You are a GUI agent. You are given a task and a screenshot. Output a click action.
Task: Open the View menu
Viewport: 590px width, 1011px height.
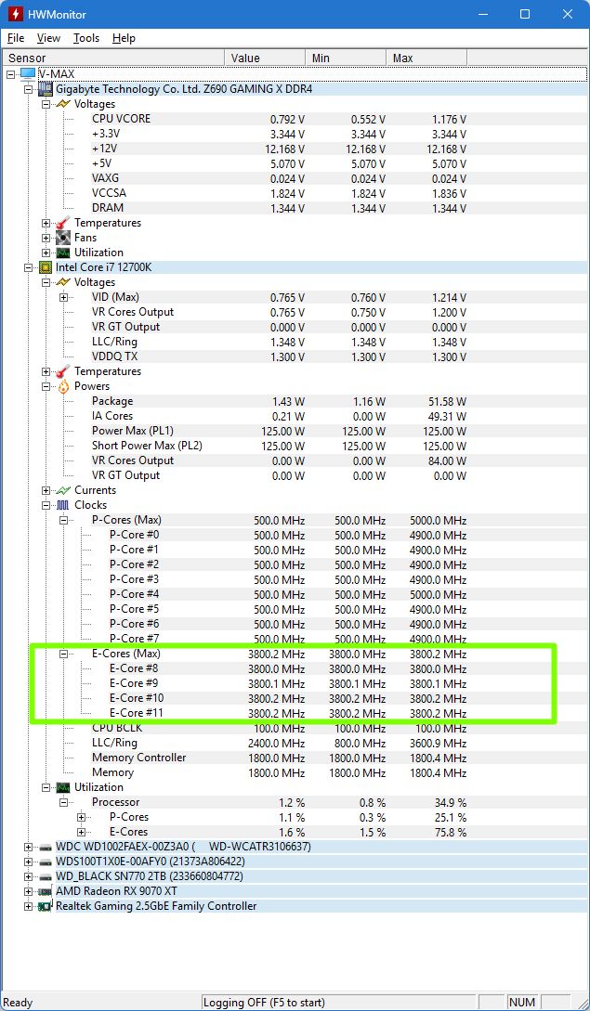48,38
